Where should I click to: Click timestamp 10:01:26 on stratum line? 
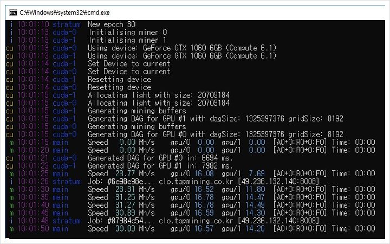34,182
